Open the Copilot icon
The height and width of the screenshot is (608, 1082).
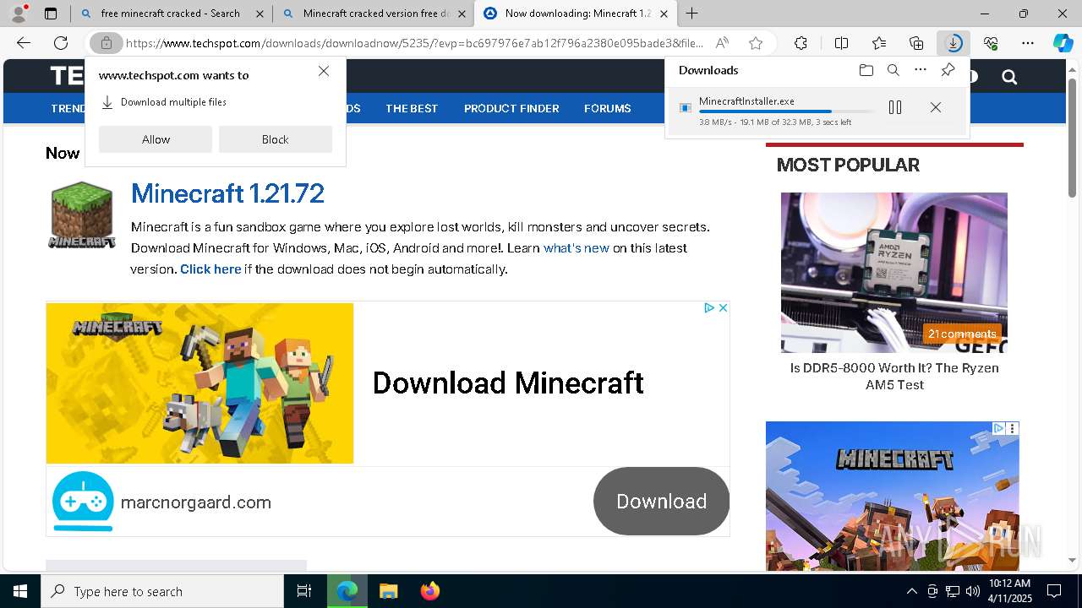point(1063,43)
